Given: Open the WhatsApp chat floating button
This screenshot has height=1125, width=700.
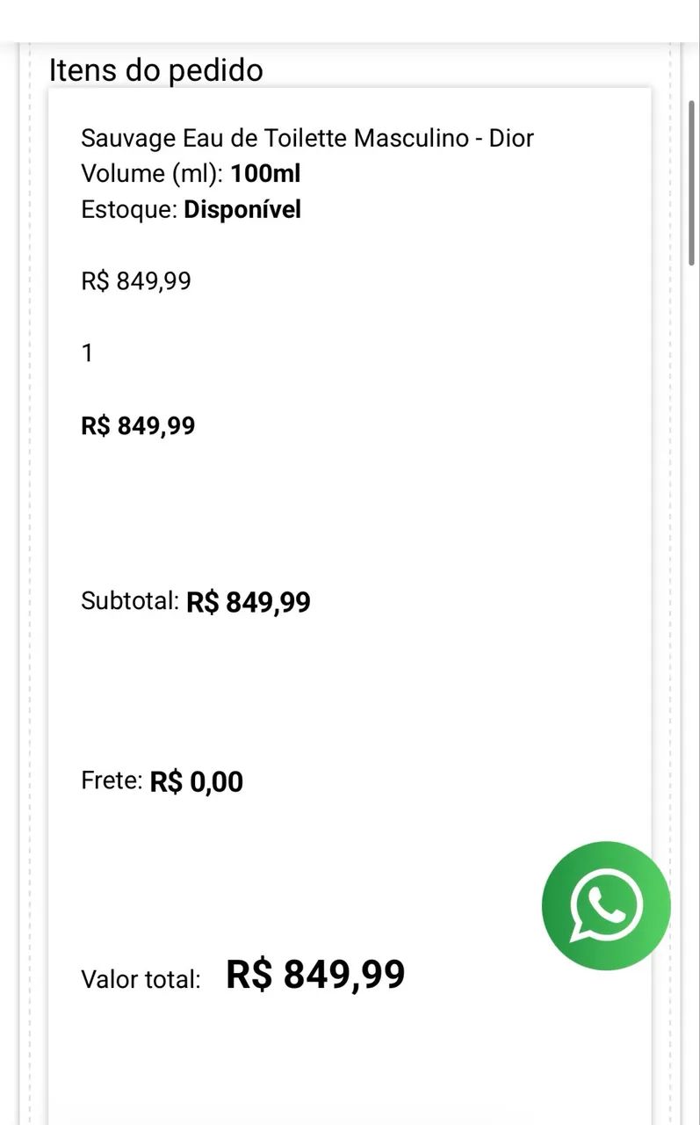Looking at the screenshot, I should click(x=606, y=906).
